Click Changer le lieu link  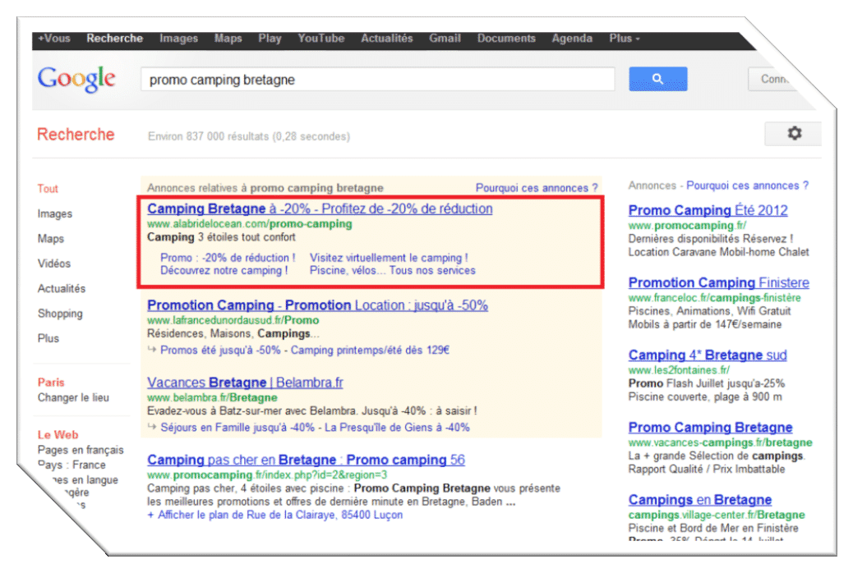(x=73, y=397)
